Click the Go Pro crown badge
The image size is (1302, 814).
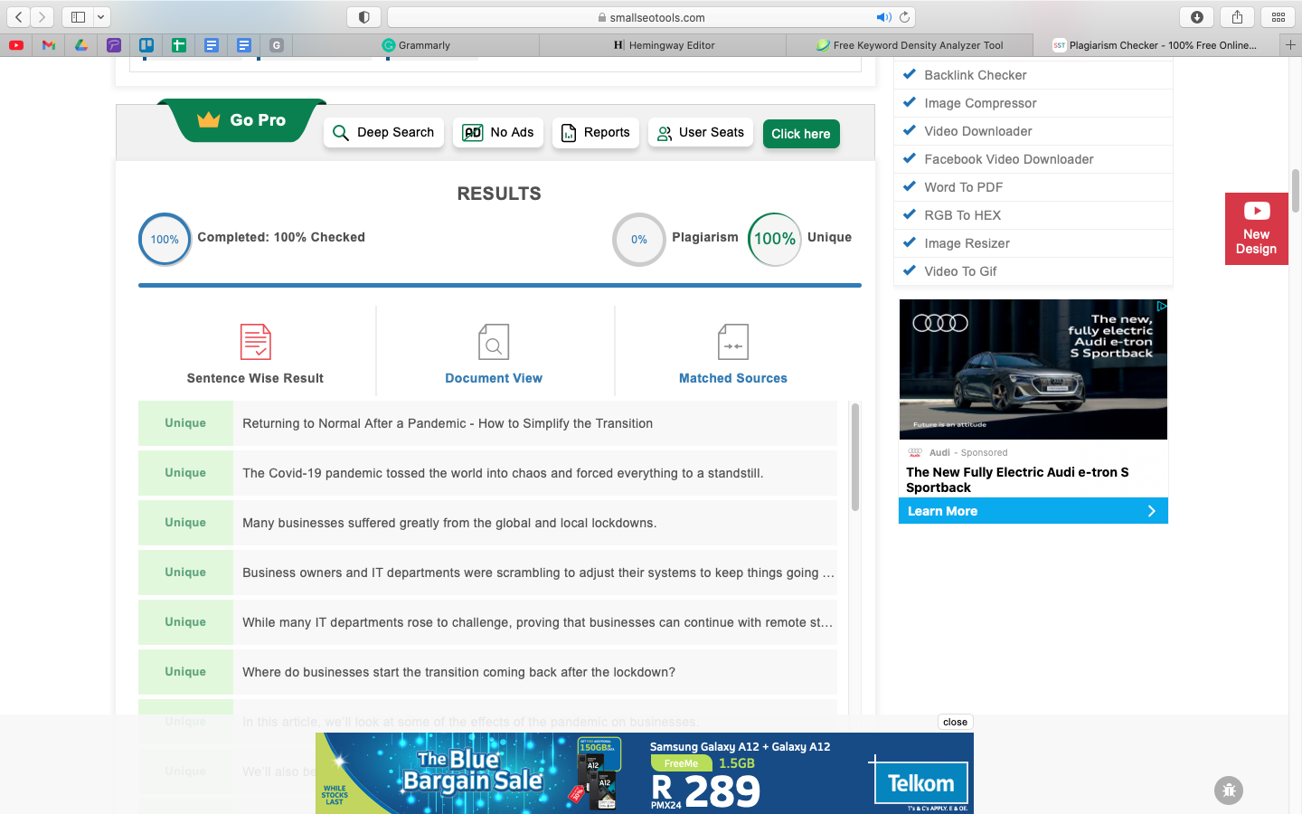tap(242, 120)
